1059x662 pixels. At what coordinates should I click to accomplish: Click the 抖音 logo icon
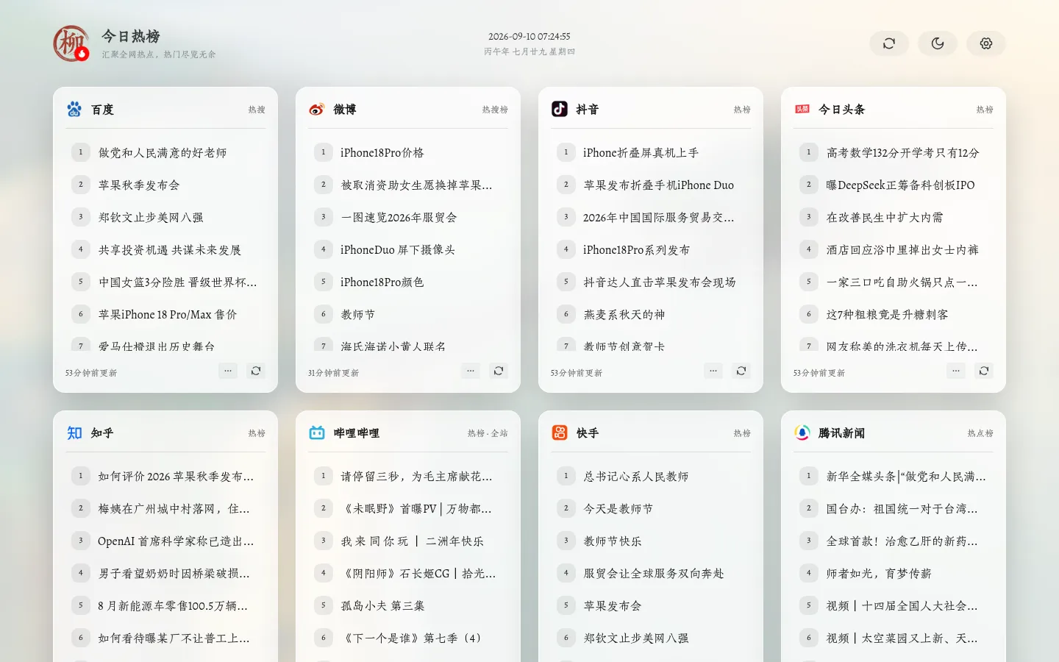(x=560, y=109)
